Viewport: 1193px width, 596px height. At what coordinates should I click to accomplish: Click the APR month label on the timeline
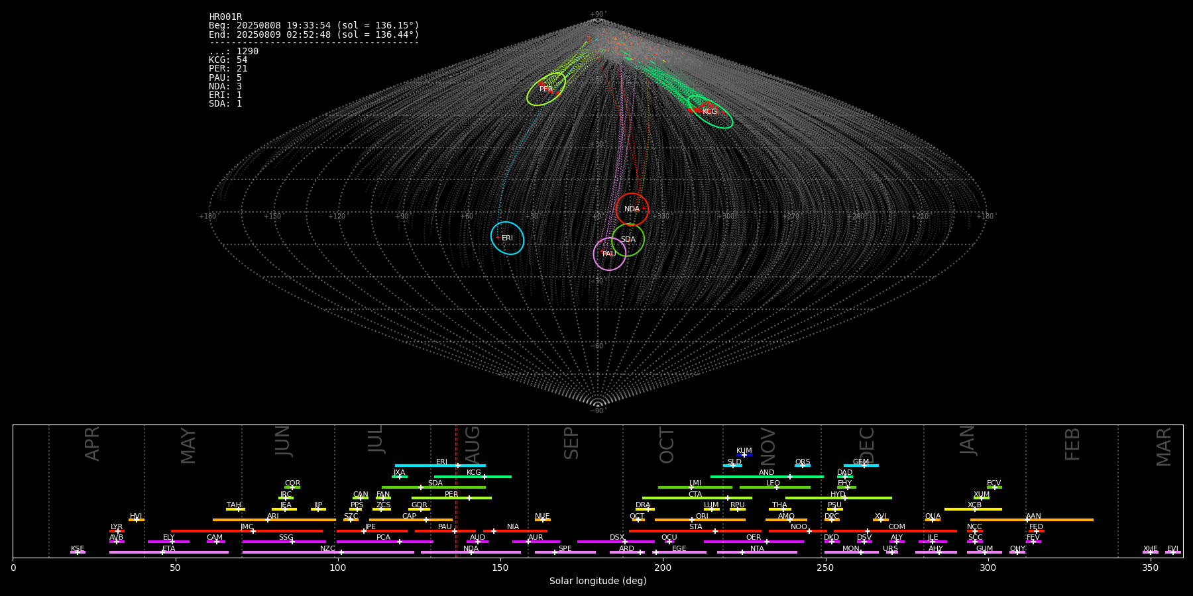pyautogui.click(x=92, y=444)
